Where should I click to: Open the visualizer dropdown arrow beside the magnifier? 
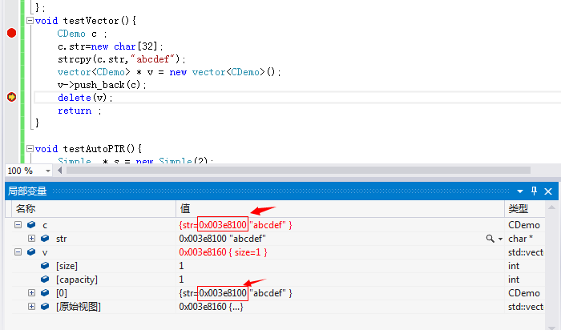click(x=500, y=239)
